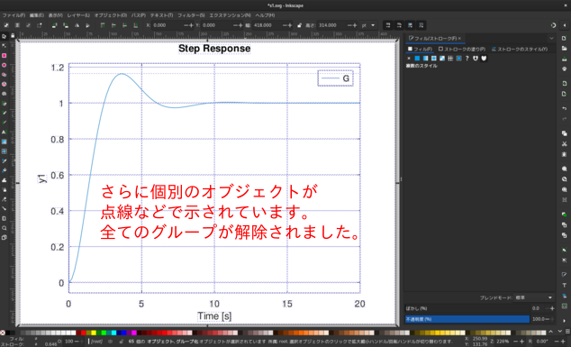Pick the cyan palette swatch

[114, 333]
